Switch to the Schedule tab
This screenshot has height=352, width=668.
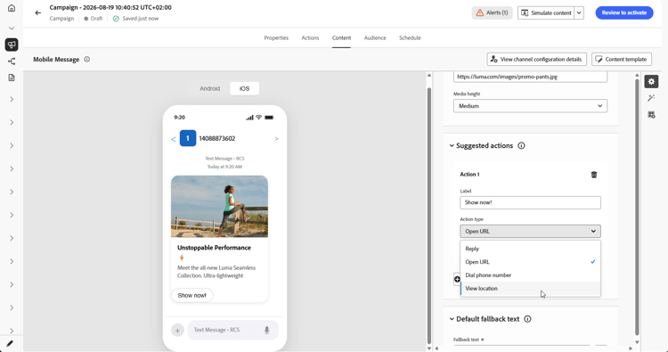(x=410, y=38)
